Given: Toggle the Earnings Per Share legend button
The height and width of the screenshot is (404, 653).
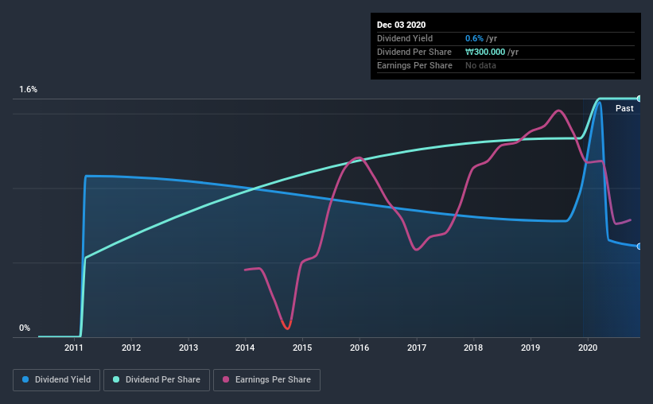Looking at the screenshot, I should (266, 380).
